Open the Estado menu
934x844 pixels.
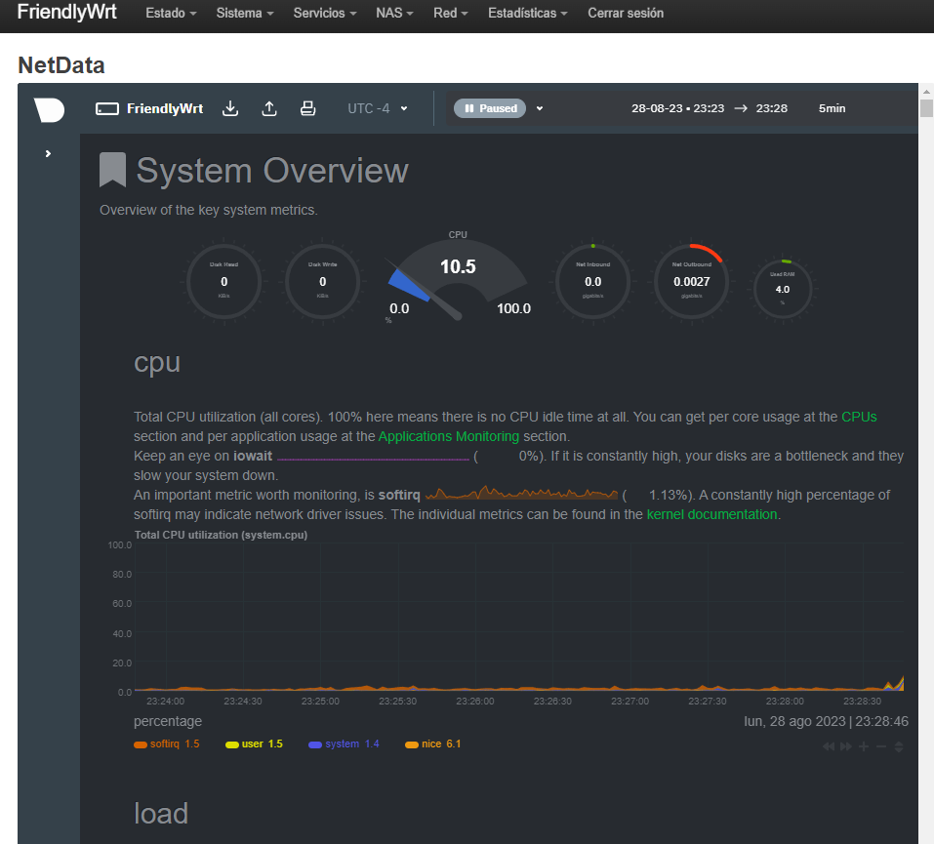[171, 13]
